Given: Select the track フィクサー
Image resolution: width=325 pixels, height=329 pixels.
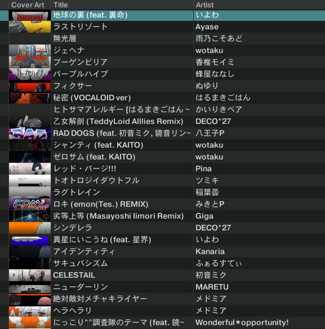Looking at the screenshot, I should pos(73,86).
